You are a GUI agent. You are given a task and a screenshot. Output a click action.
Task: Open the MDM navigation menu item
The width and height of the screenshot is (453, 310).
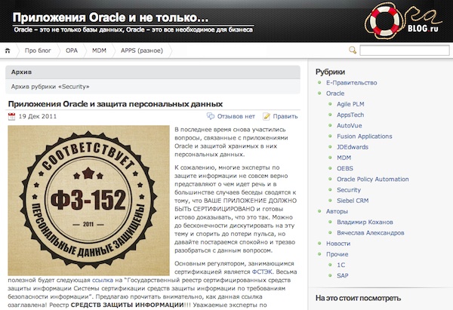99,51
